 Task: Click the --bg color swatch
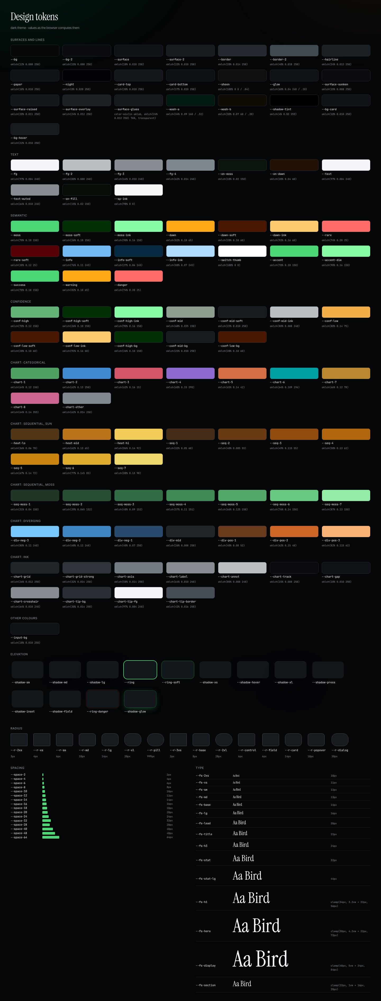pos(35,51)
